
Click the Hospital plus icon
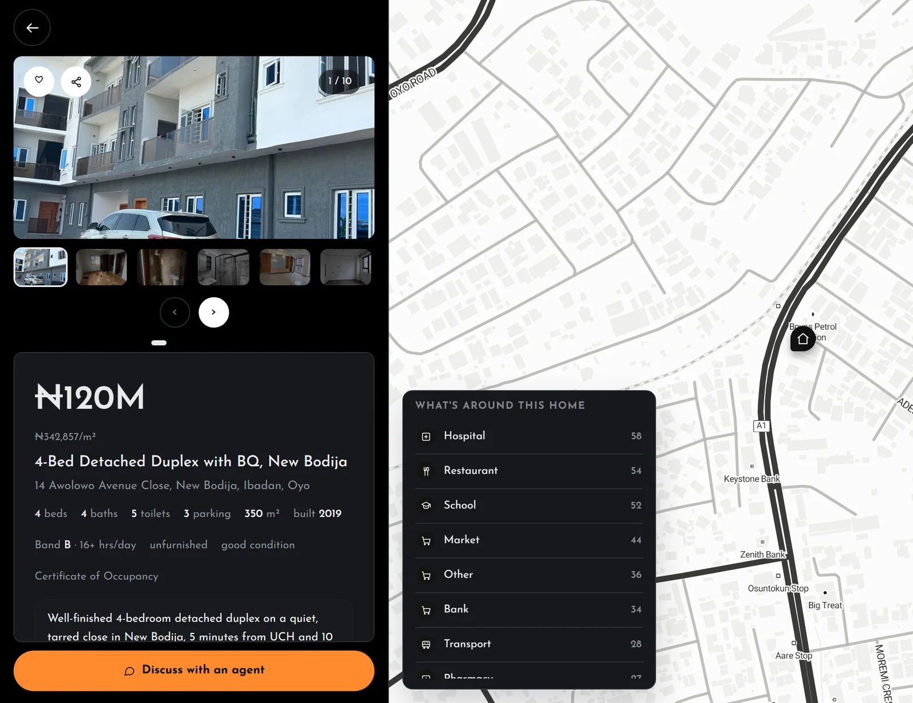tap(426, 437)
